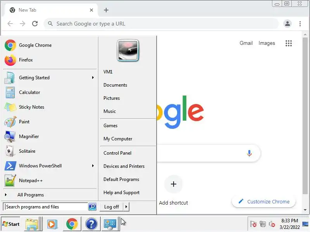Open Help taskbar icon with question mark
This screenshot has height=232, width=310.
tap(91, 224)
